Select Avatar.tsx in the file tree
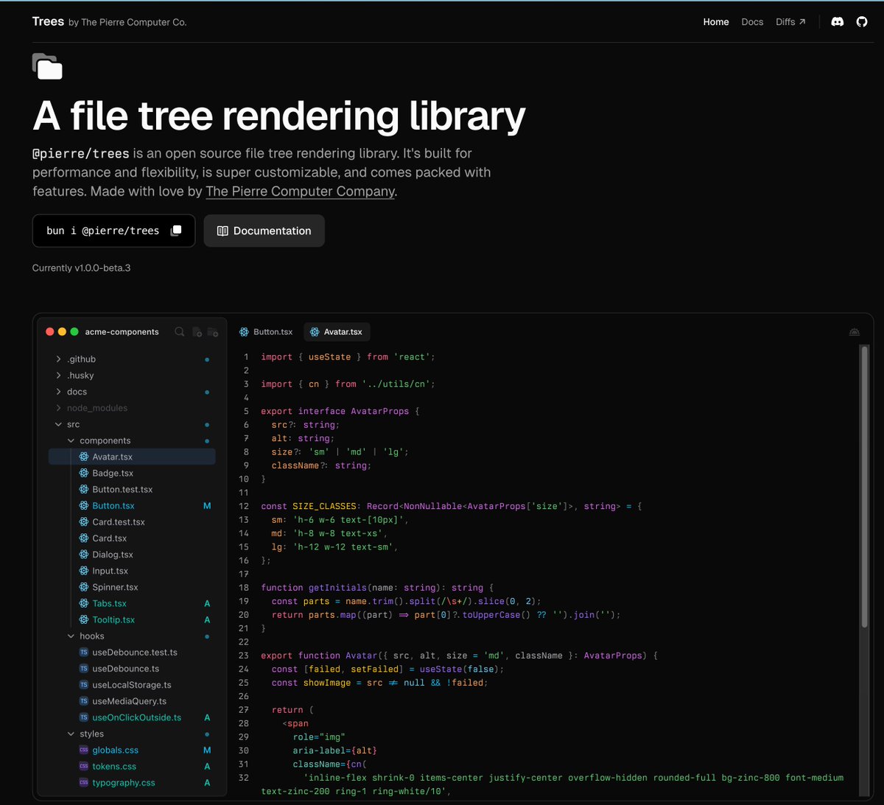This screenshot has width=884, height=805. tap(133, 457)
